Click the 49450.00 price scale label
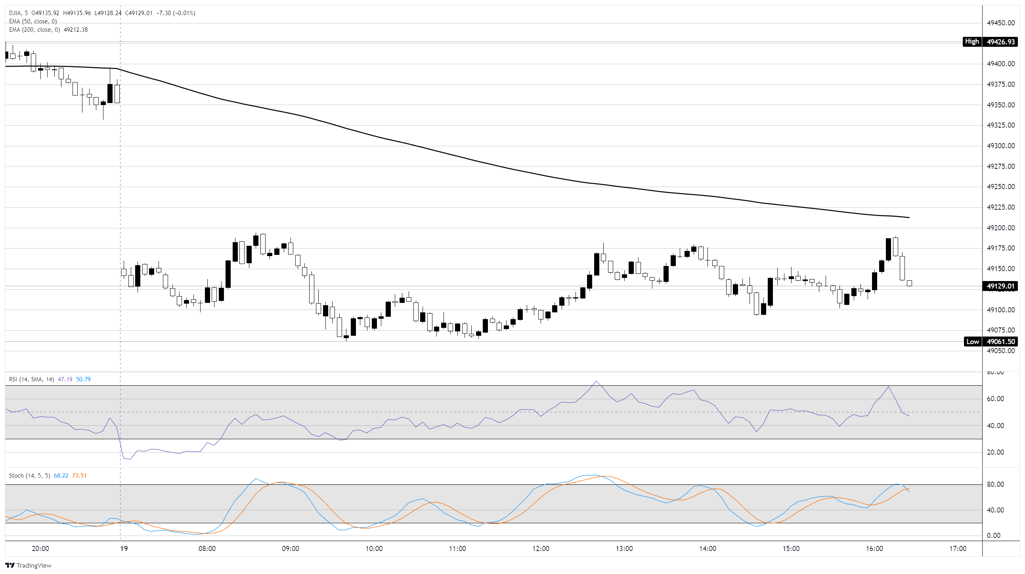The width and height of the screenshot is (1025, 574). pos(1001,23)
